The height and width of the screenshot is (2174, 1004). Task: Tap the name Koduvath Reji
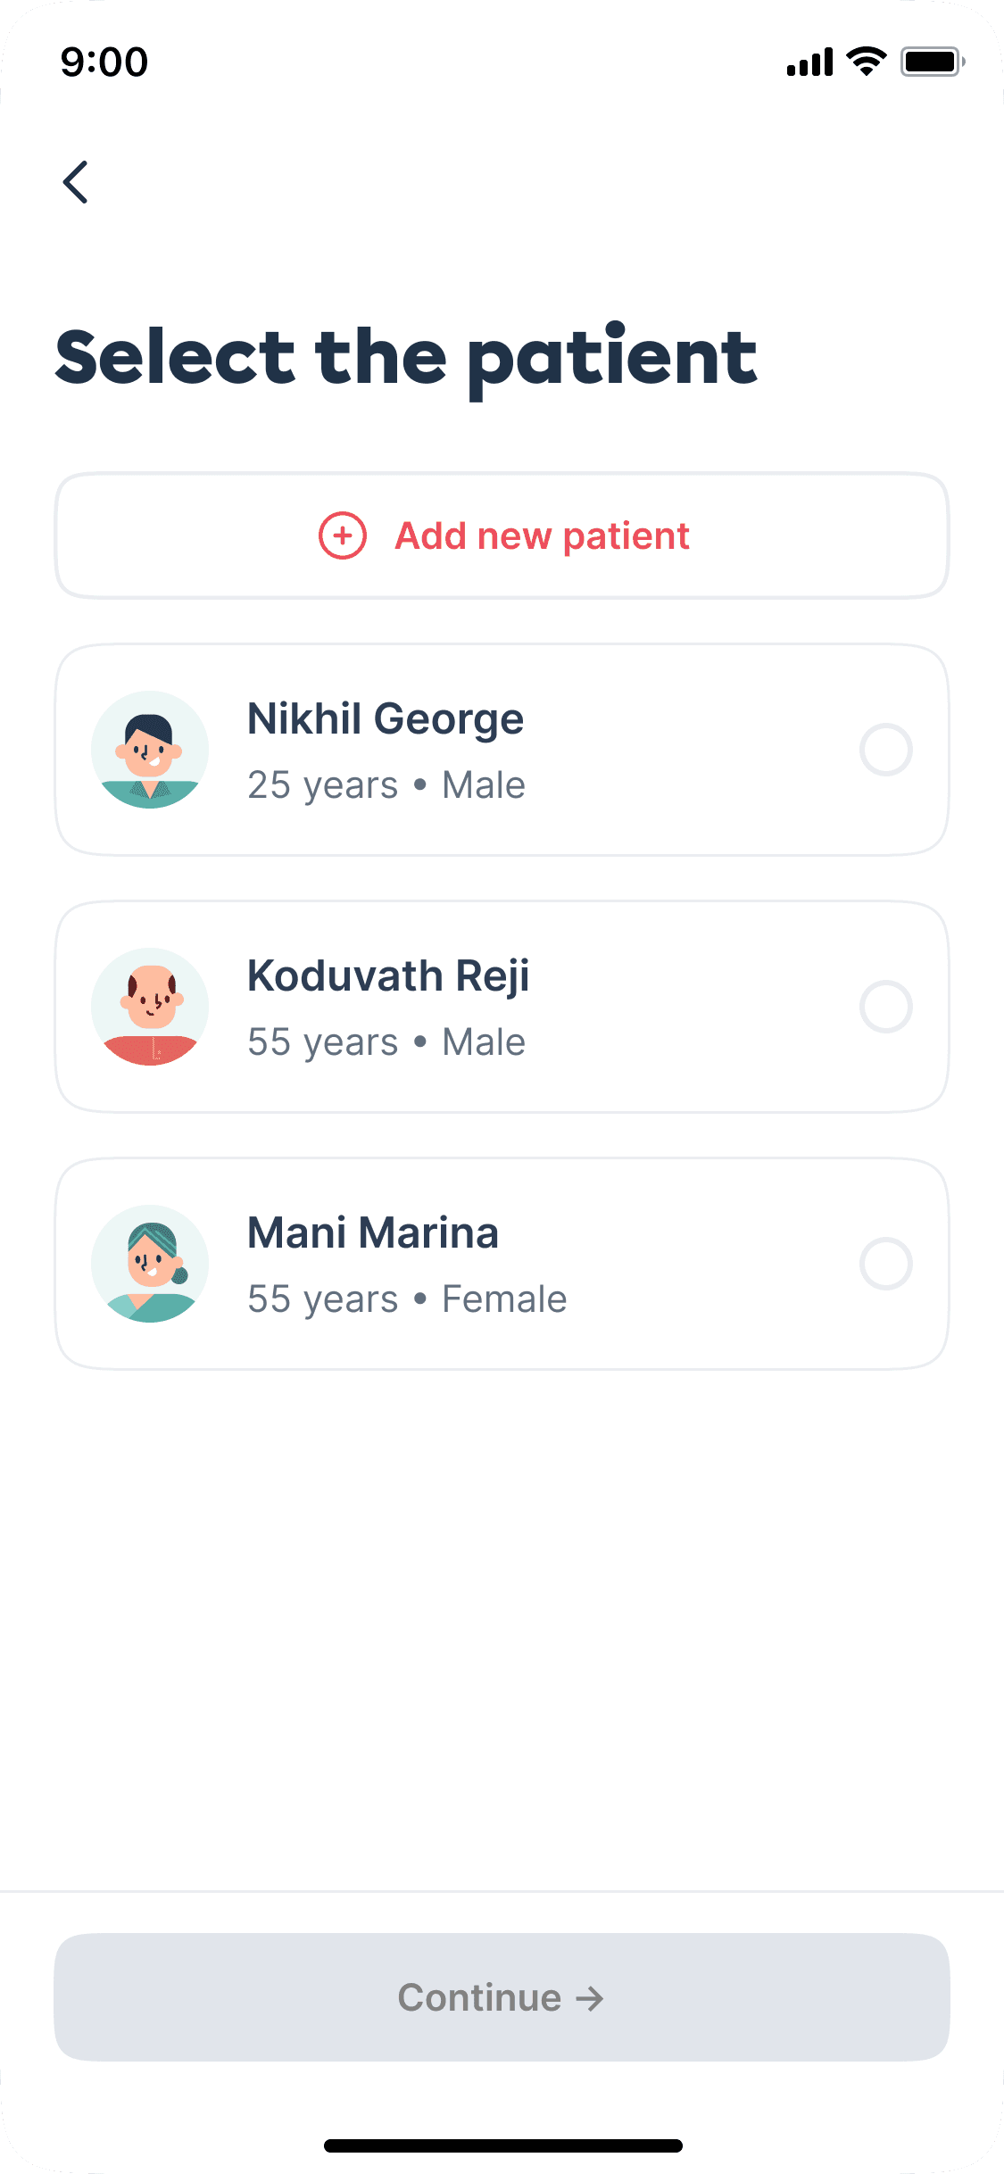(388, 976)
